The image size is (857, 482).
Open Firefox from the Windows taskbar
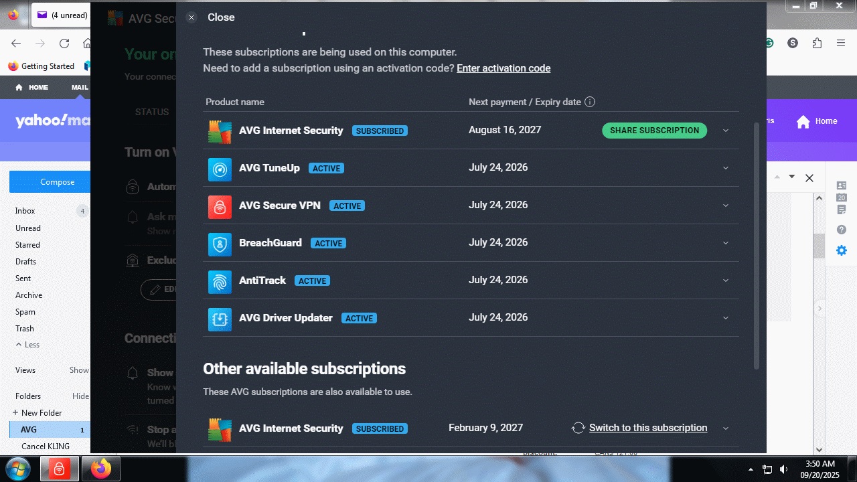tap(101, 469)
